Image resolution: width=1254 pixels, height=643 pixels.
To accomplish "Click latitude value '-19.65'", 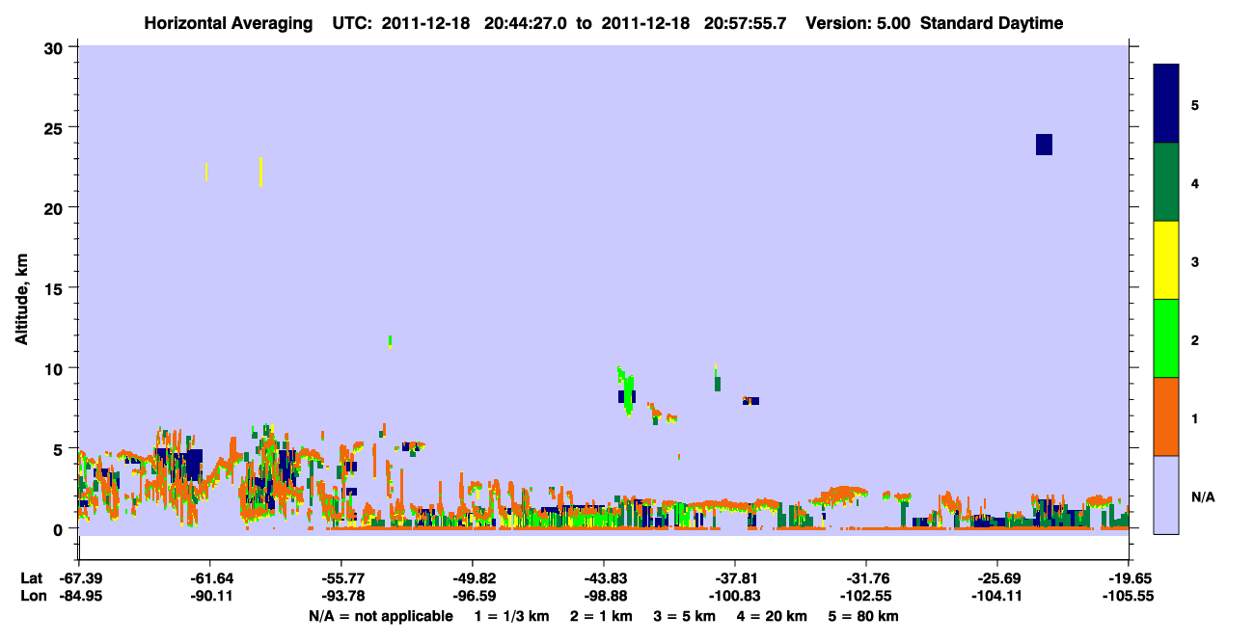I will [x=1129, y=578].
